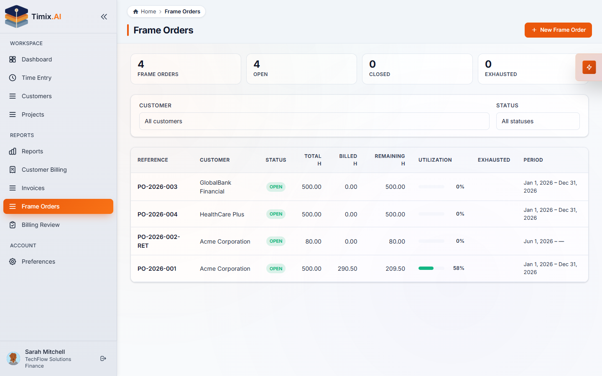
Task: Click the Sarah Mitchell user name
Action: (x=45, y=352)
